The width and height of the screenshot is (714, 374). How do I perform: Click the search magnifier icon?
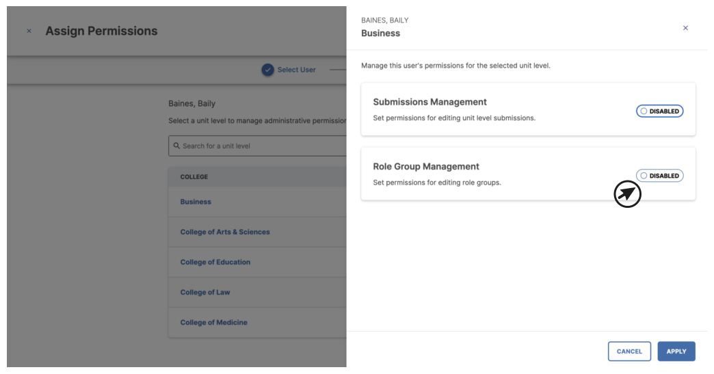click(x=176, y=146)
